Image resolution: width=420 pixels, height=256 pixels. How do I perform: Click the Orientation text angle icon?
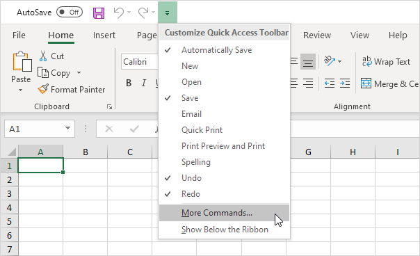[x=330, y=61]
